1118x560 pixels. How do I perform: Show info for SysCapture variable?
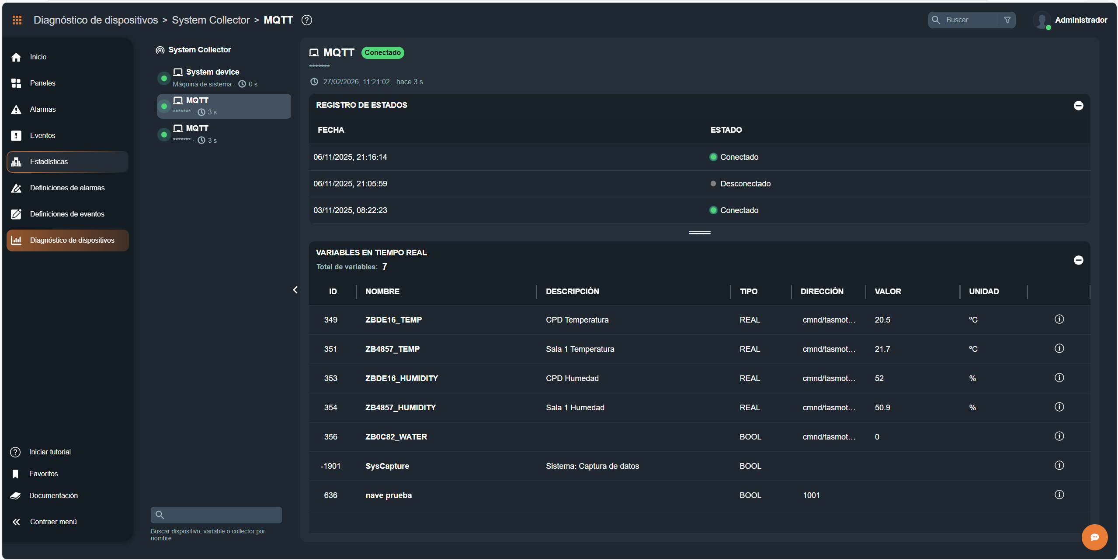click(1059, 466)
